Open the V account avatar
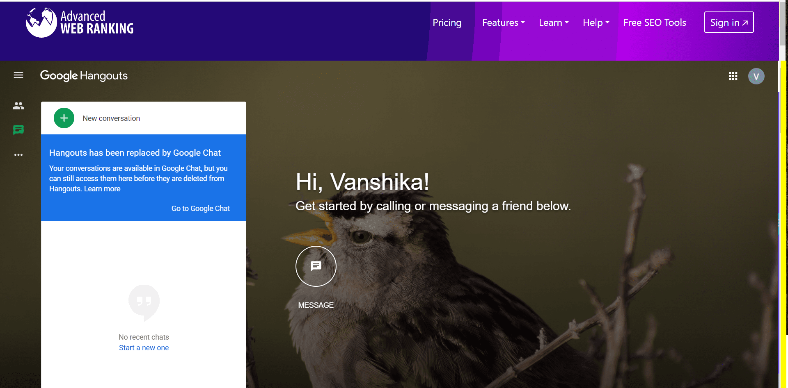 (x=756, y=76)
